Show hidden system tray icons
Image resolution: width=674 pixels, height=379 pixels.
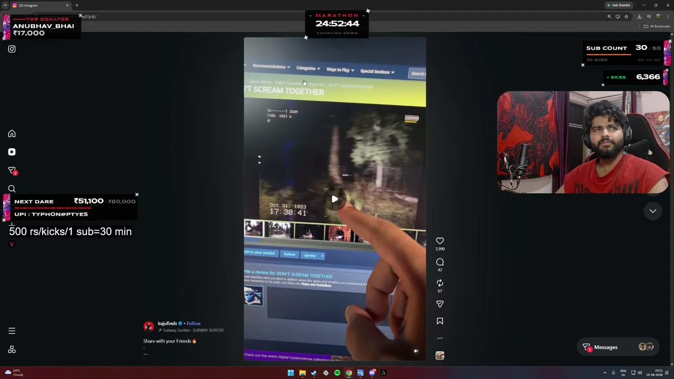tap(604, 373)
